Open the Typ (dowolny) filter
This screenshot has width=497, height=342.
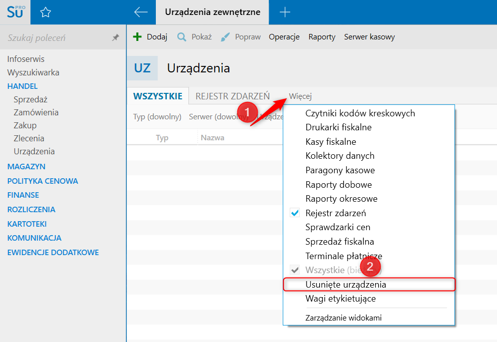coord(157,117)
